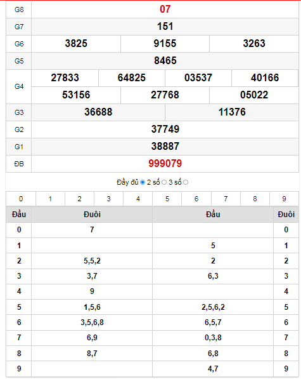Click the Đuôi cell showing 8,7
Image resolution: width=301 pixels, height=379 pixels.
92,354
